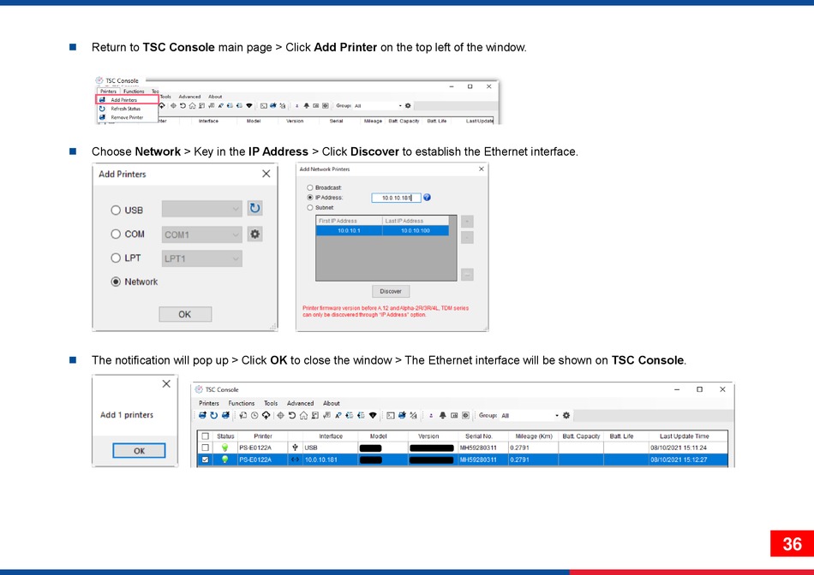814x575 pixels.
Task: Click the Last IP Address cell 10.0.10.100
Action: tap(416, 231)
